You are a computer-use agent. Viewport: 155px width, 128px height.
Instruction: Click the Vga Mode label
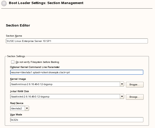tap(16, 115)
